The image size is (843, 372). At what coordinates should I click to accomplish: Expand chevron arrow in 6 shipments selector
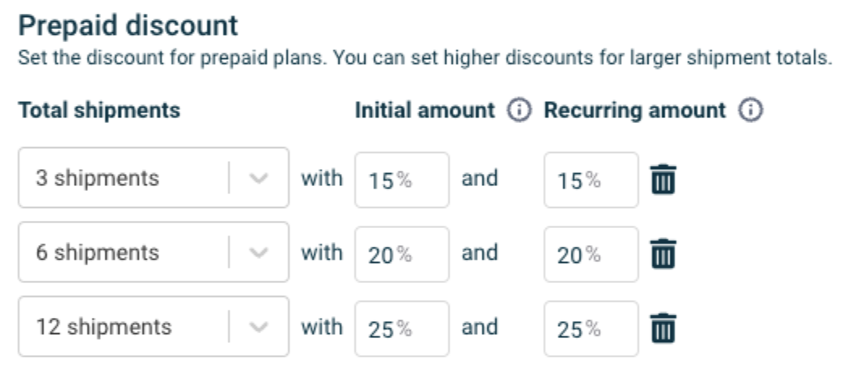tap(259, 252)
